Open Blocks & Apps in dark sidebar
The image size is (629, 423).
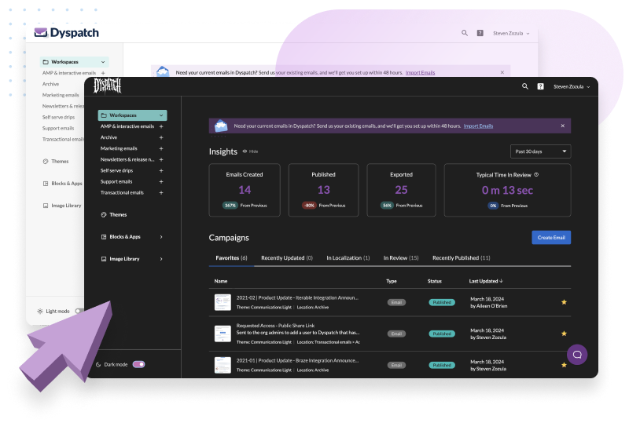[121, 237]
